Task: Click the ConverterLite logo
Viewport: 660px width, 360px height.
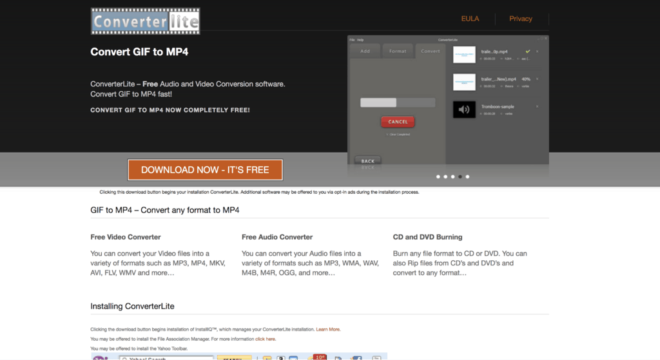Action: [145, 21]
